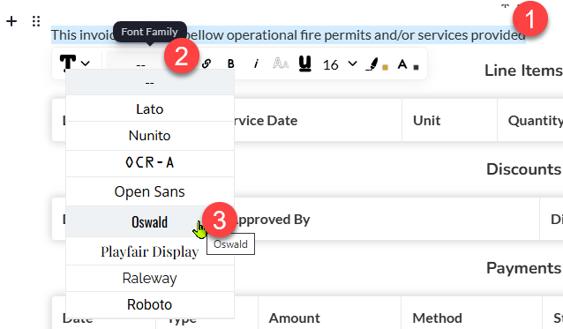Image resolution: width=563 pixels, height=329 pixels.
Task: Toggle bold formatting
Action: (x=231, y=64)
